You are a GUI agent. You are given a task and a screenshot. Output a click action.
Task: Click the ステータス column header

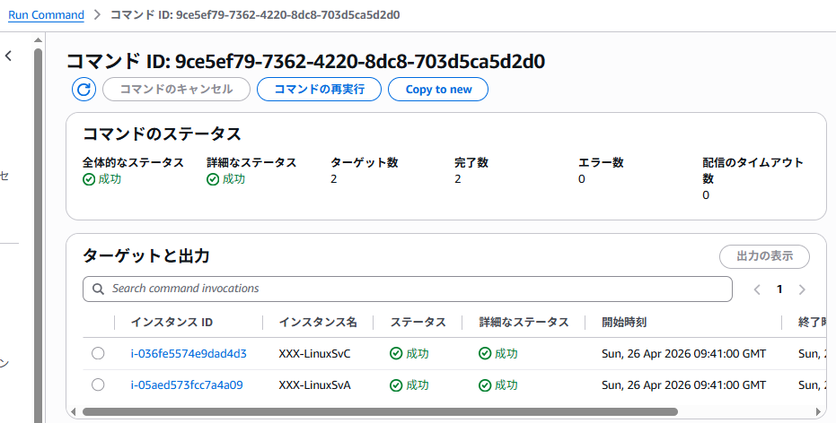pos(418,323)
